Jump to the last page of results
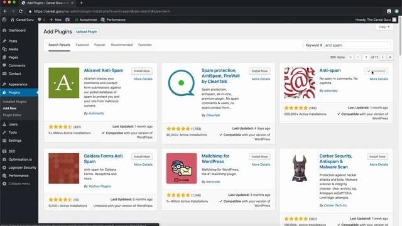402x226 pixels. click(390, 57)
